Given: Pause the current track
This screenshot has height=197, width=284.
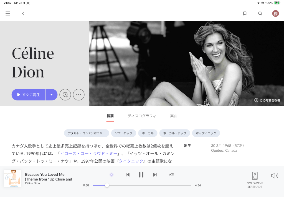Looking at the screenshot, I should pyautogui.click(x=141, y=175).
